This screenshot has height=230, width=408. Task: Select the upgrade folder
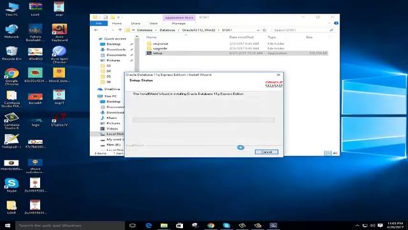160,49
